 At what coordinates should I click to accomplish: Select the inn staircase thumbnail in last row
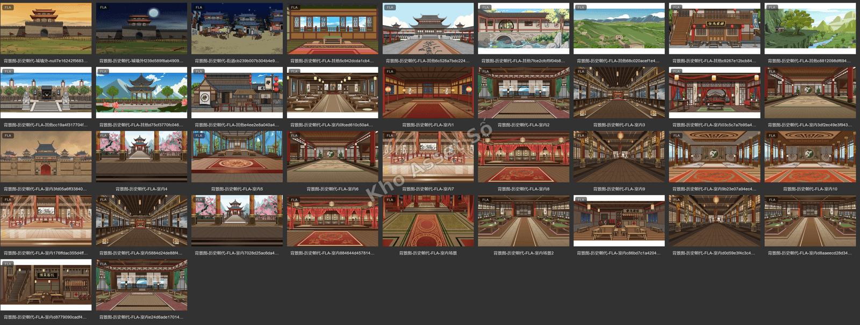(46, 285)
